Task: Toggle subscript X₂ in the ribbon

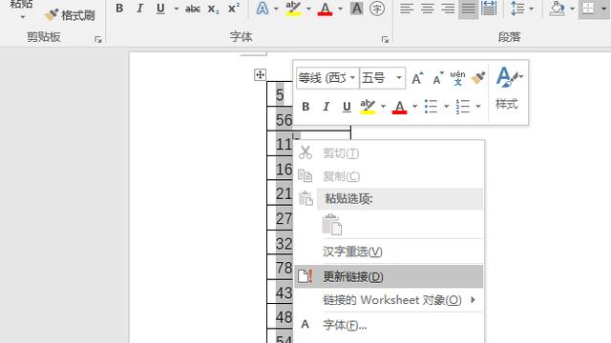Action: tap(213, 9)
